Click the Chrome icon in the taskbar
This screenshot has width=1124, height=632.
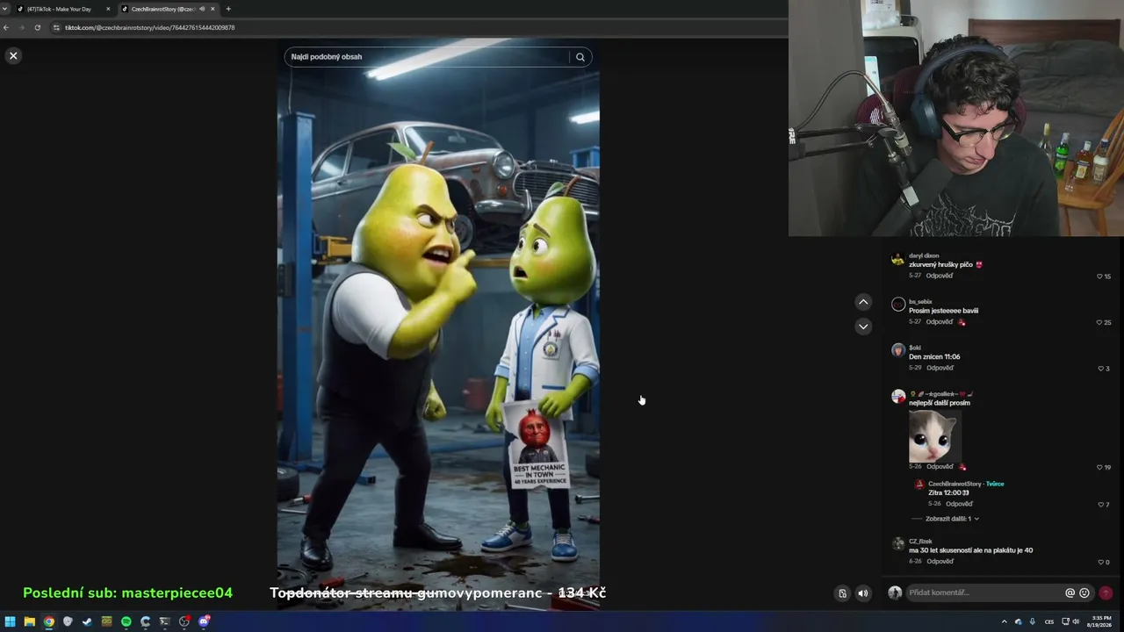pyautogui.click(x=48, y=621)
